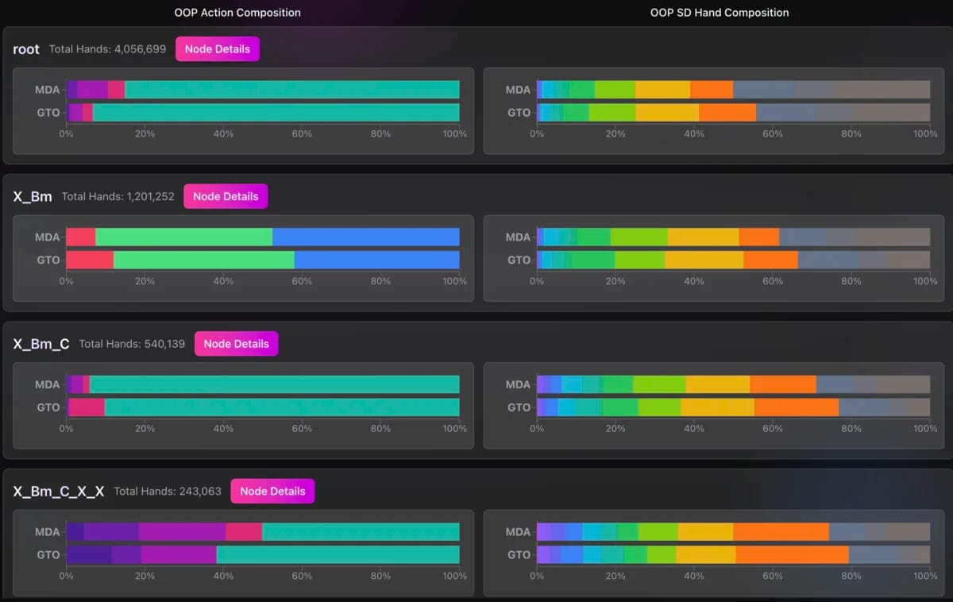
Task: Select red segment in X_Bm_C GTO action bar
Action: click(87, 407)
